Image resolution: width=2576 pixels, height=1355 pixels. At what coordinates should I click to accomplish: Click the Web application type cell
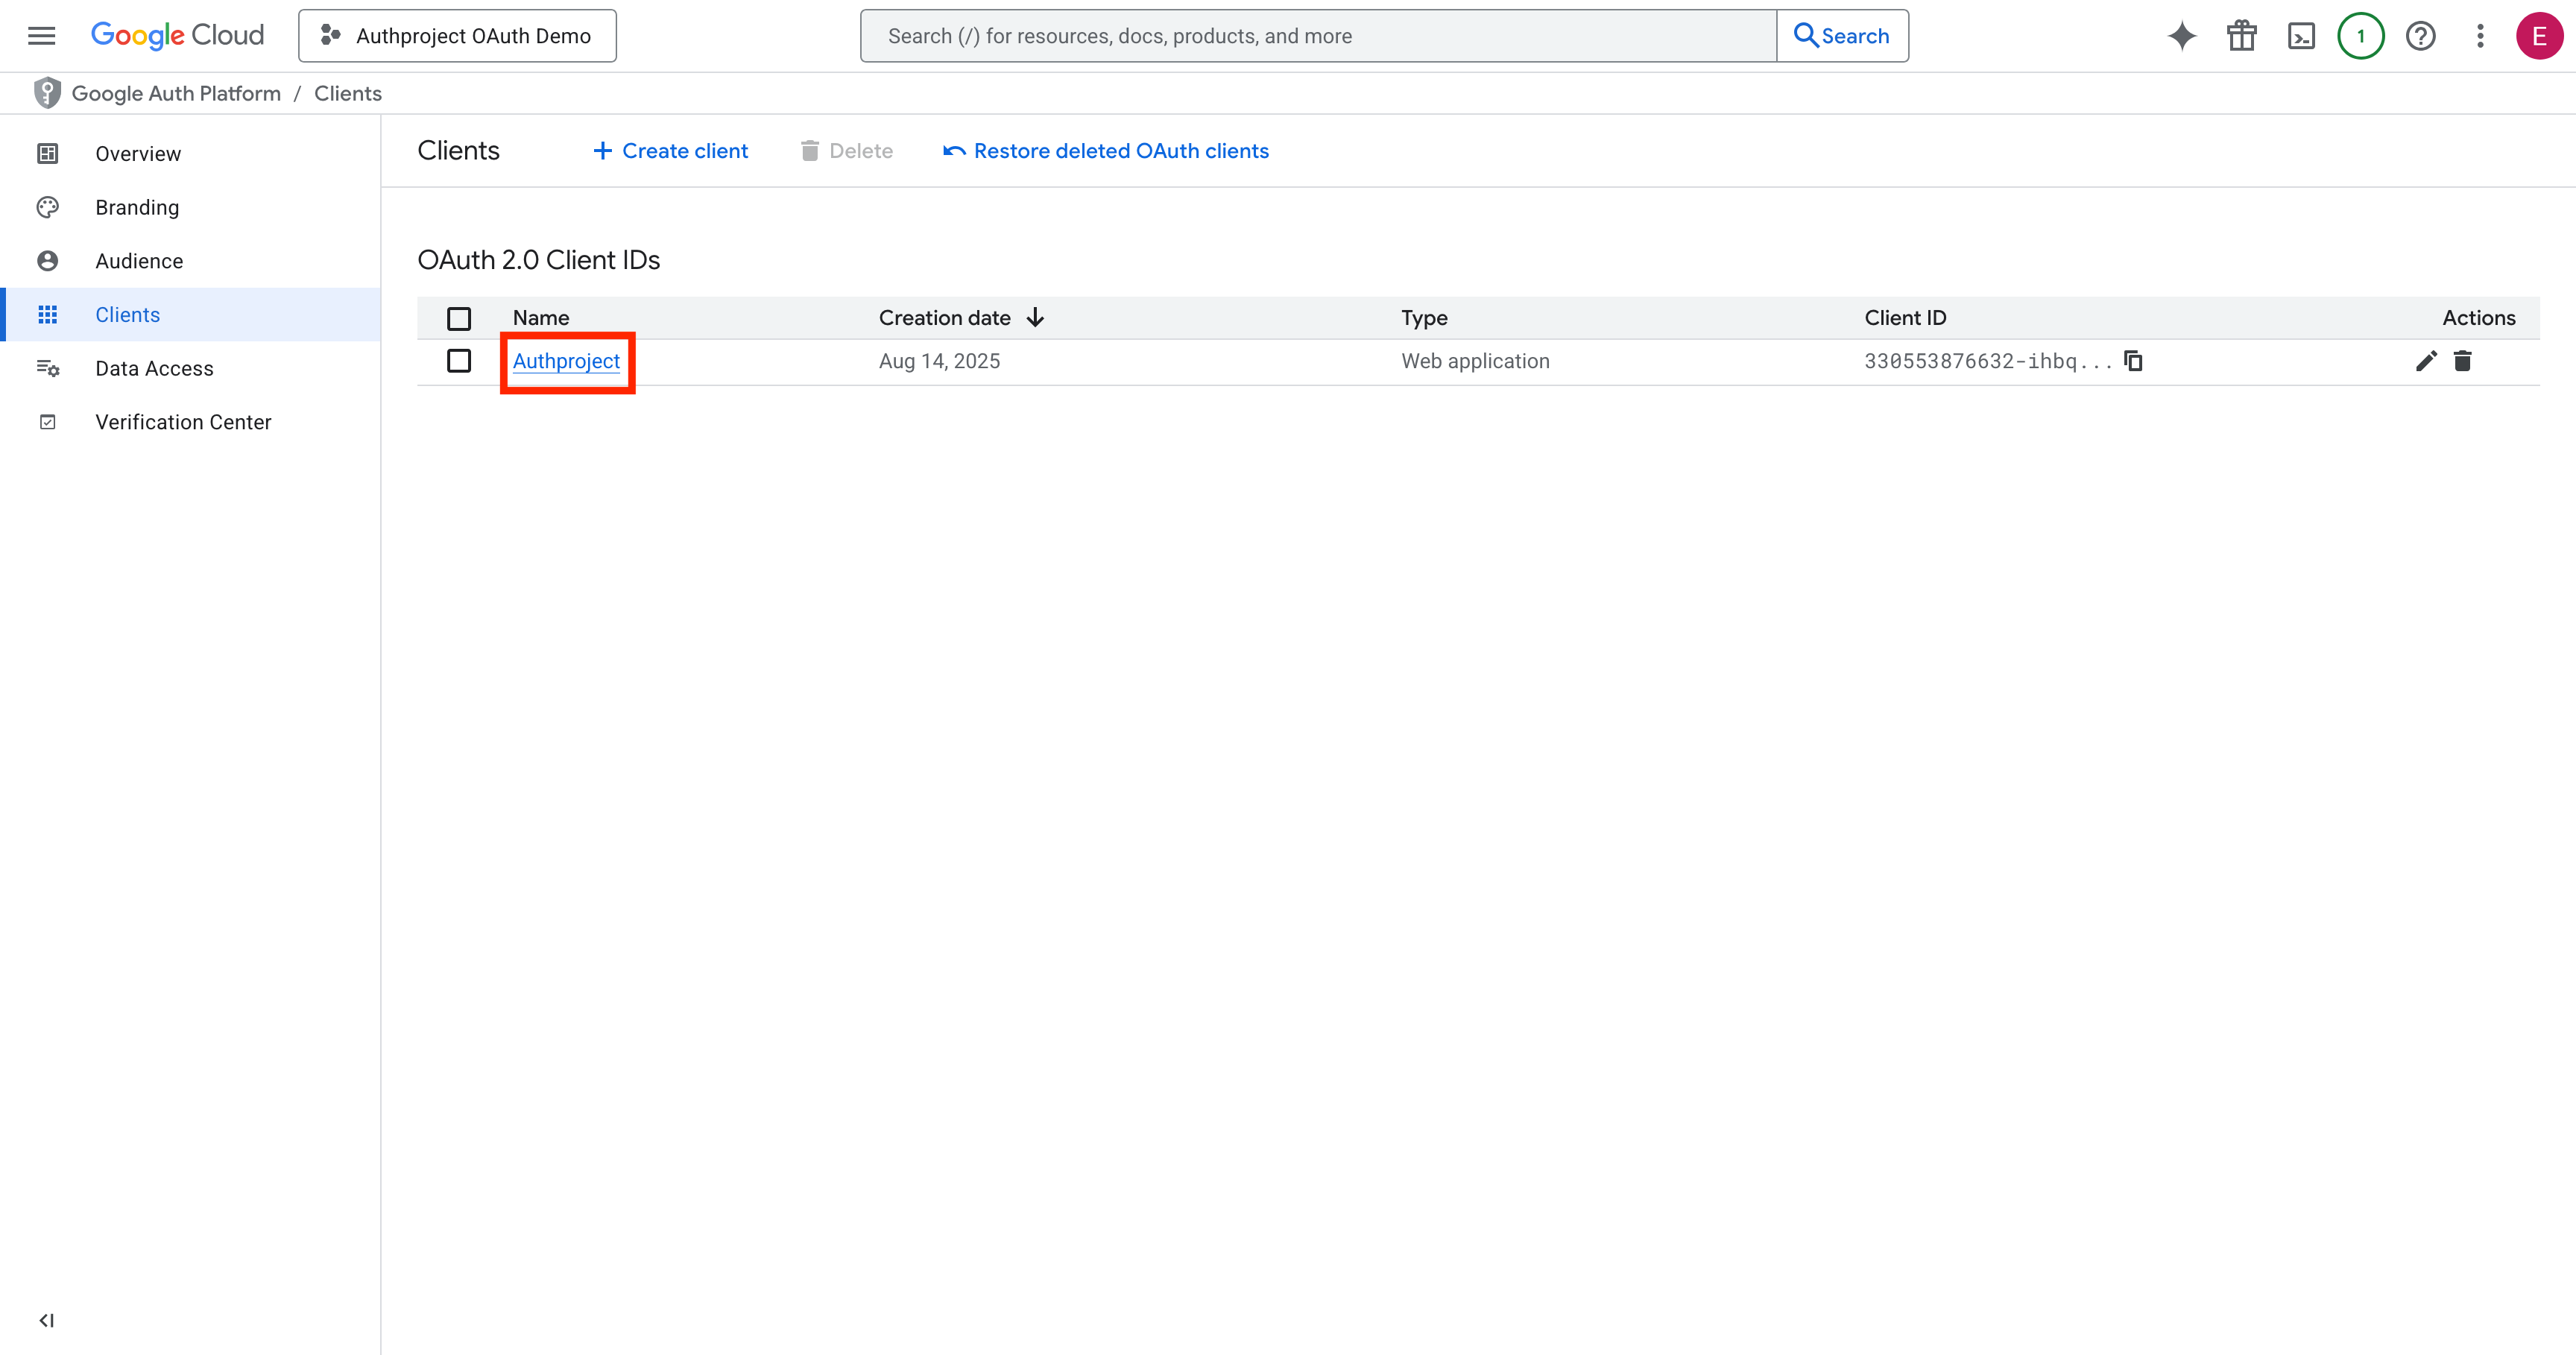pyautogui.click(x=1475, y=361)
